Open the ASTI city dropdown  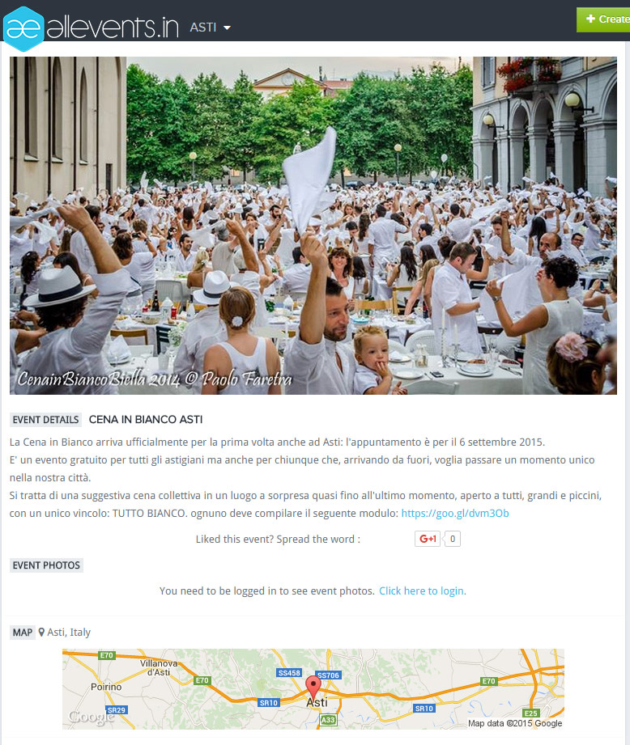(x=211, y=28)
